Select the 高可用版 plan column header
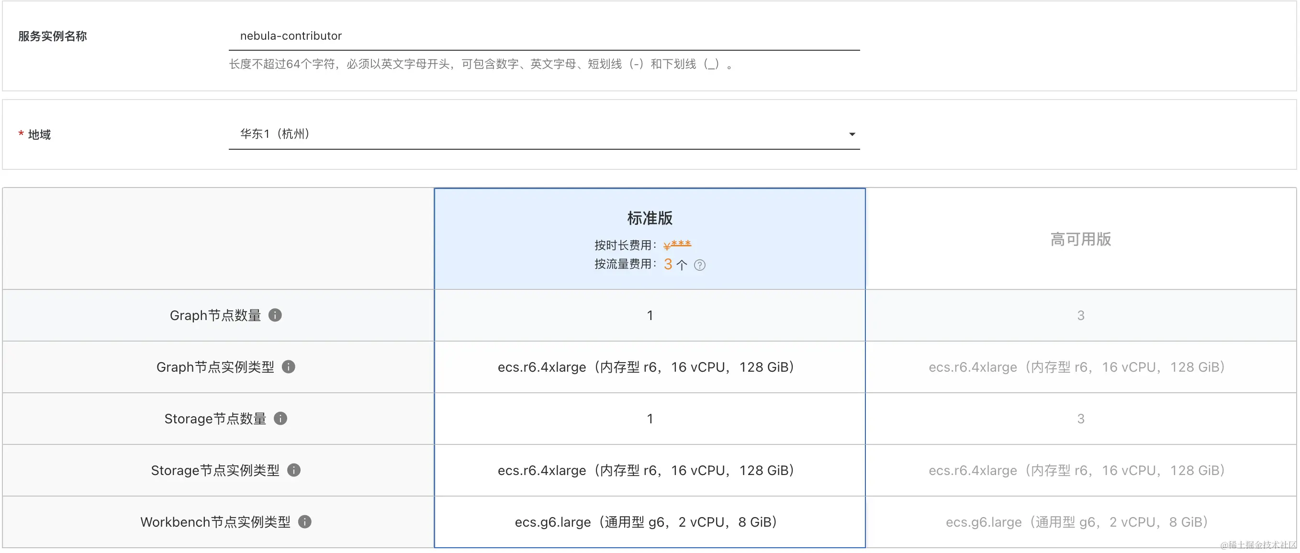Screen dimensions: 1300x553 point(1080,239)
